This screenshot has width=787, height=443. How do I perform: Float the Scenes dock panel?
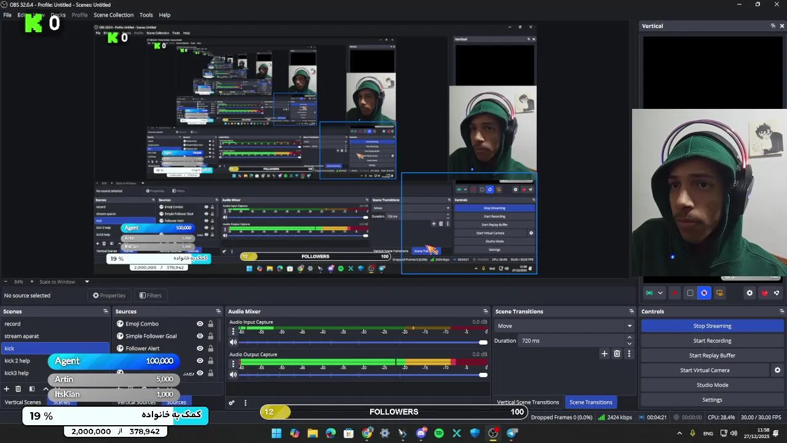(105, 311)
